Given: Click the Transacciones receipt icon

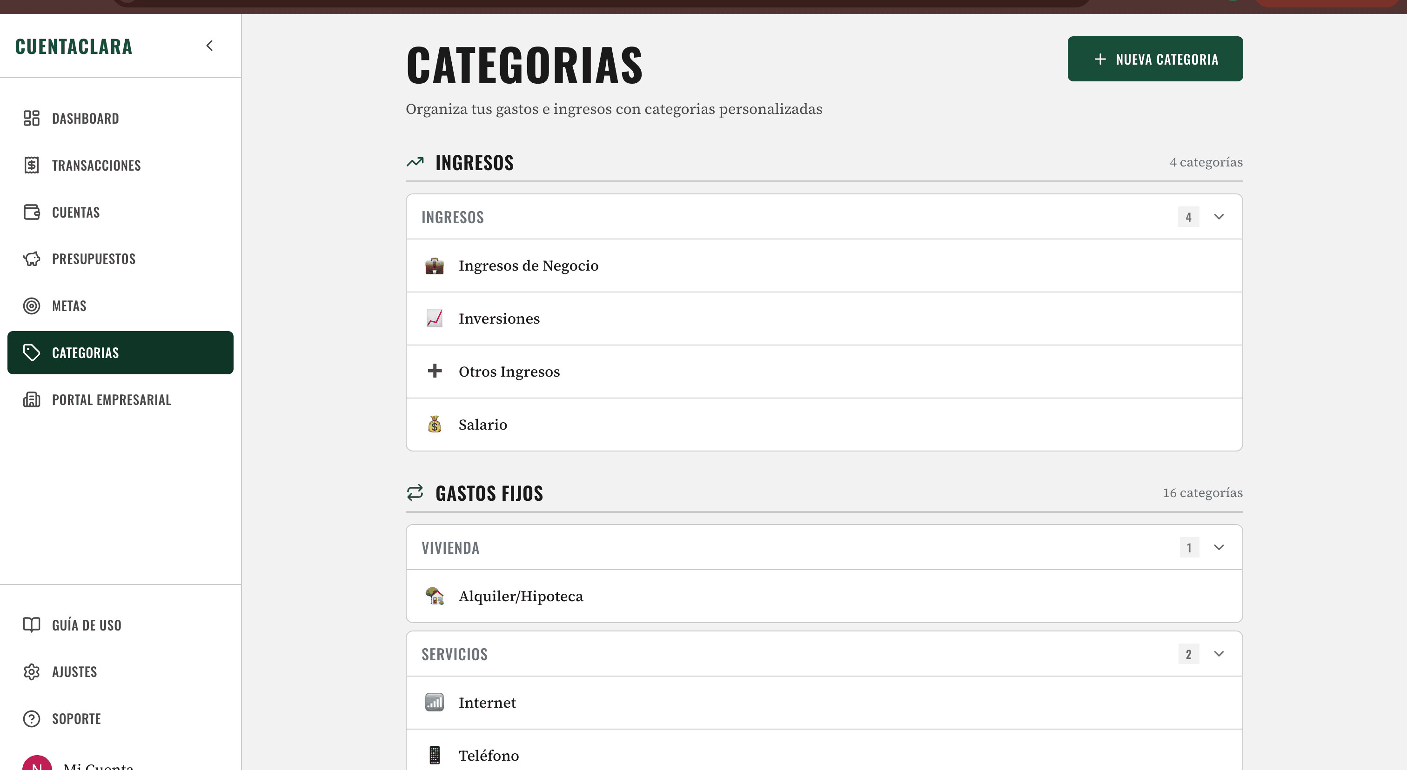Looking at the screenshot, I should pos(32,165).
